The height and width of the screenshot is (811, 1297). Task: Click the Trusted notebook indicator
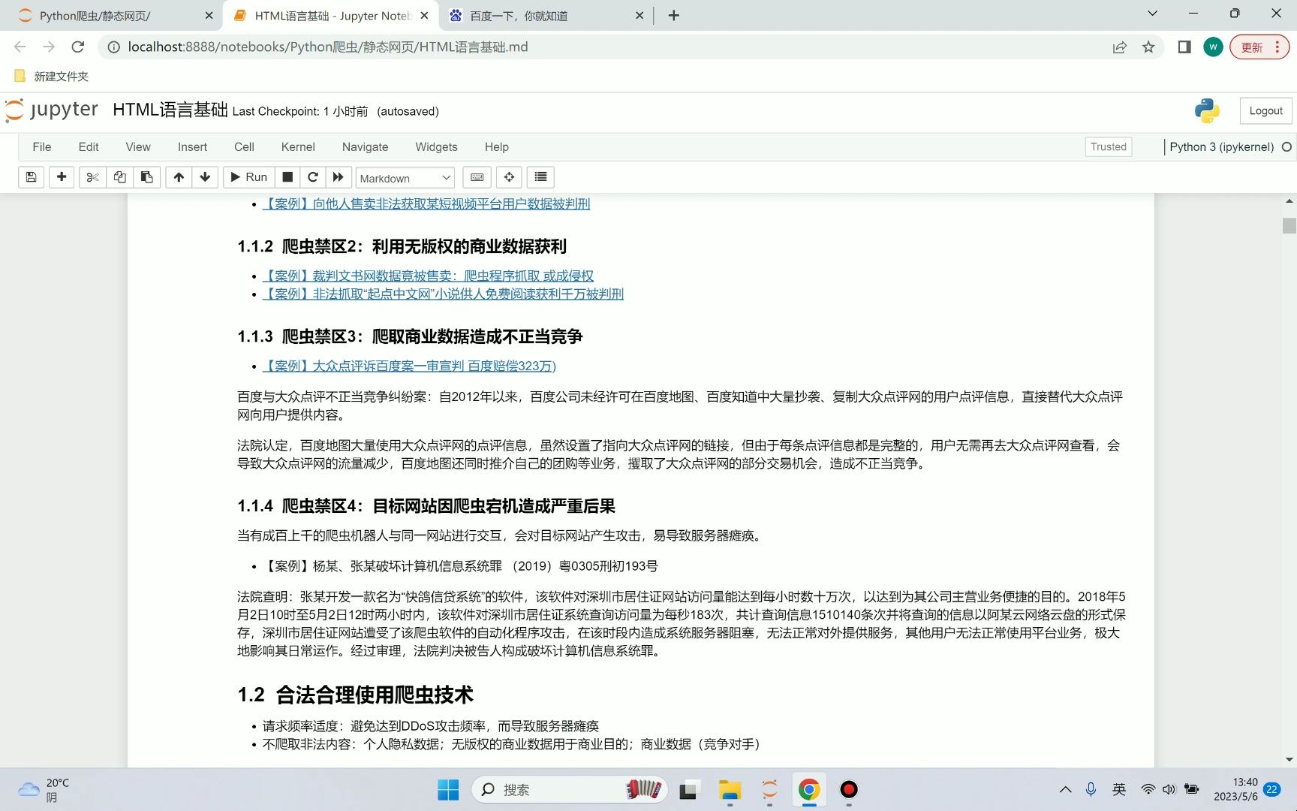pyautogui.click(x=1108, y=147)
